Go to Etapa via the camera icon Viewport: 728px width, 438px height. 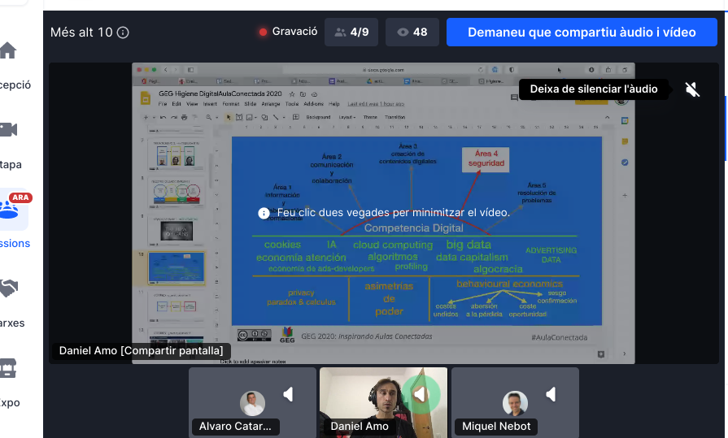pos(8,129)
